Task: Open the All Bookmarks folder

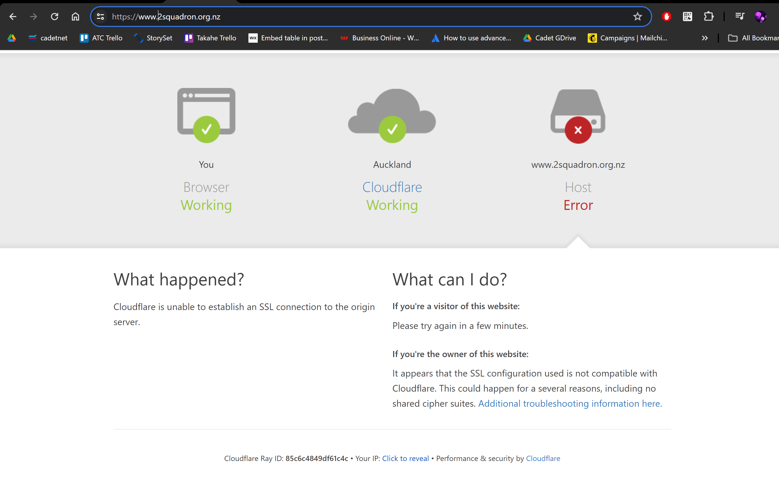Action: point(754,38)
